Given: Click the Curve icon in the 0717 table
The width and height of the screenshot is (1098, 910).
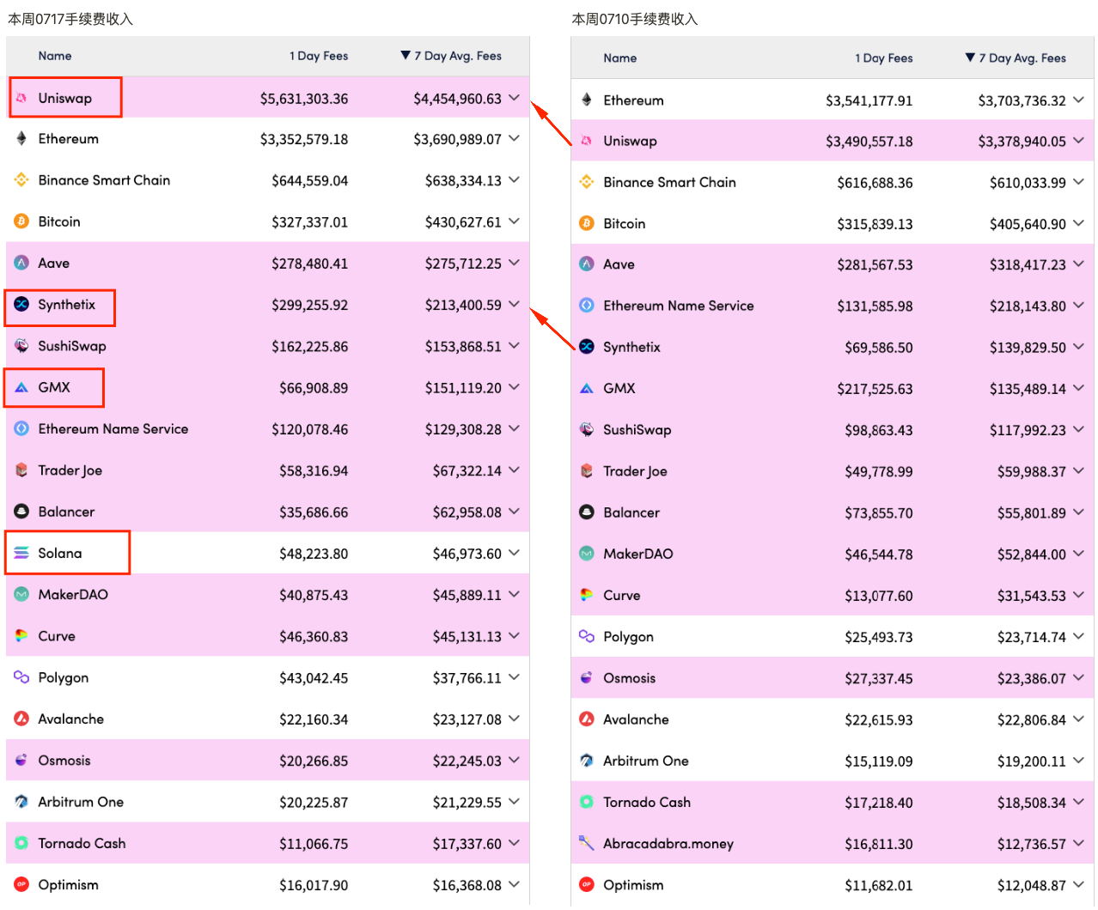Looking at the screenshot, I should (x=21, y=636).
